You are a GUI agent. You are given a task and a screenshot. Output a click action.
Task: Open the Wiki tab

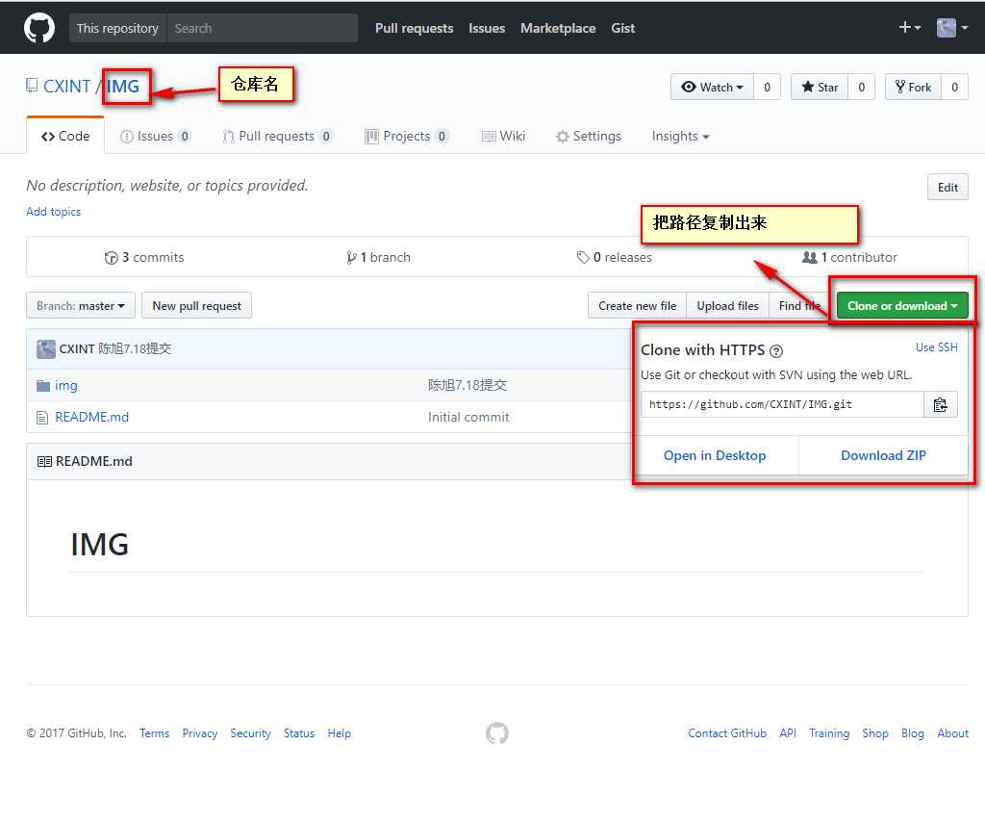click(503, 136)
